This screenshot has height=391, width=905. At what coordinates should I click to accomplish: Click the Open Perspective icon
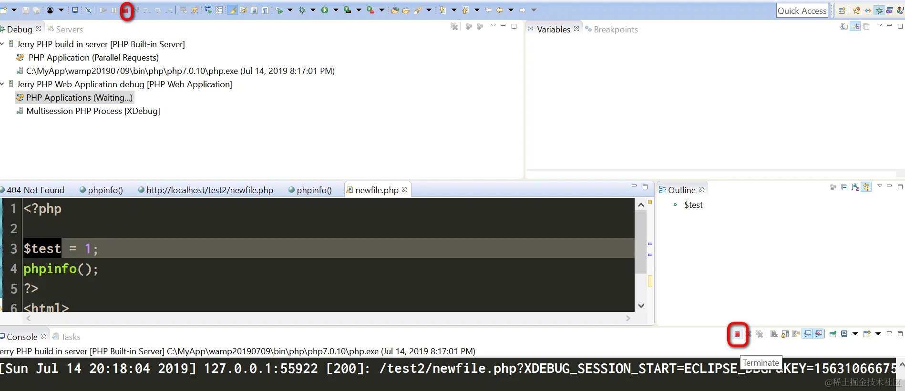point(842,10)
